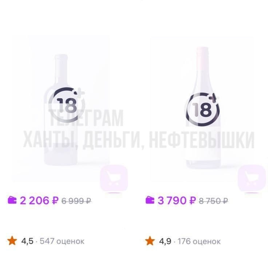Open the 547 оценок reviews

point(62,241)
